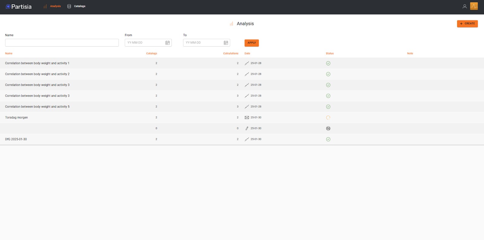This screenshot has width=484, height=240.
Task: Focus the Name filter input
Action: [62, 43]
